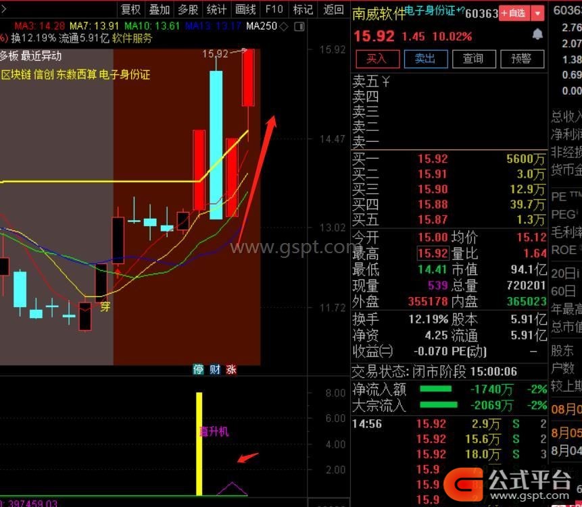Screen dimensions: 582x507
Task: Click the price alert bell icon
Action: [x=537, y=35]
